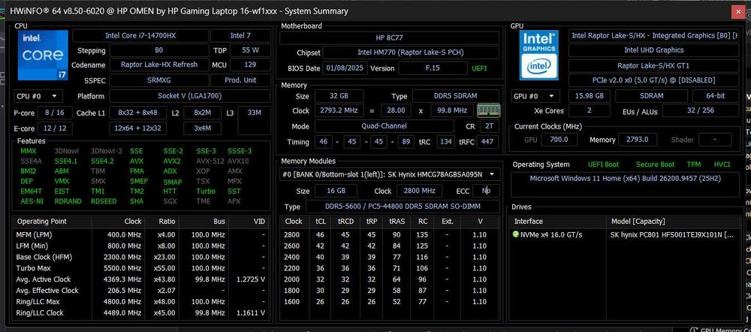Click the green NVMe drive status icon
Image resolution: width=751 pixels, height=332 pixels.
click(x=515, y=235)
